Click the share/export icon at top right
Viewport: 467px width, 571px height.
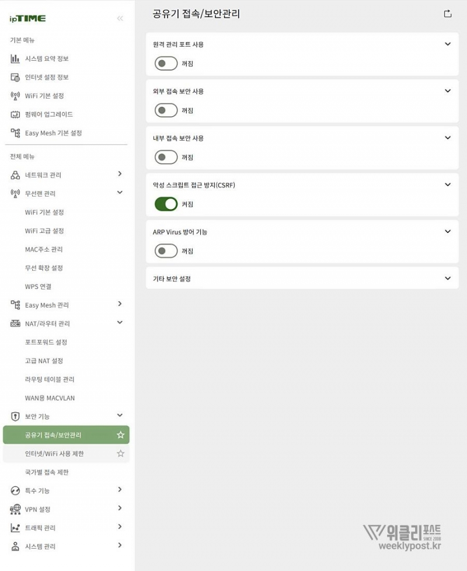pyautogui.click(x=448, y=14)
